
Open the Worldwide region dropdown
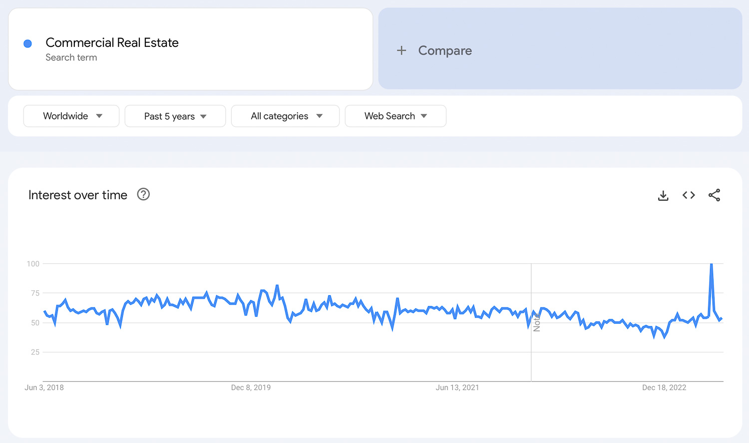point(71,116)
